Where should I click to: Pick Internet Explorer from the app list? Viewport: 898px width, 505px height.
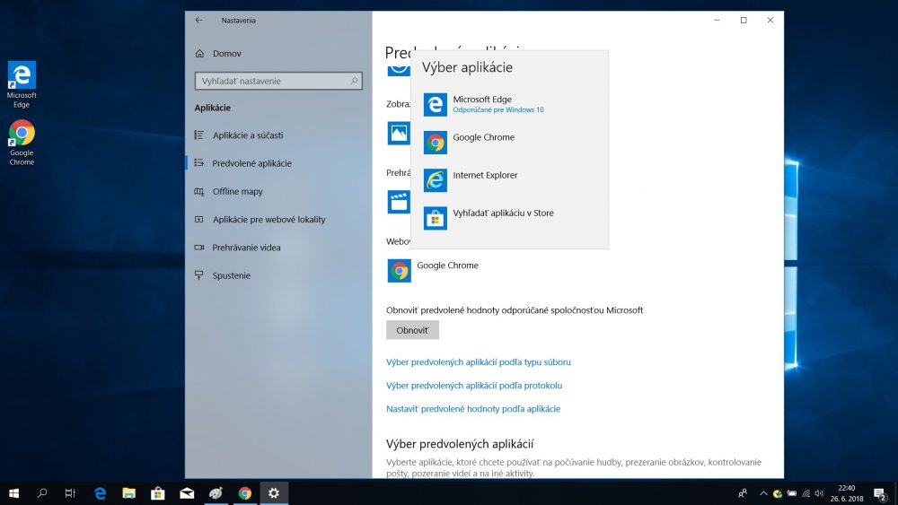(x=509, y=180)
